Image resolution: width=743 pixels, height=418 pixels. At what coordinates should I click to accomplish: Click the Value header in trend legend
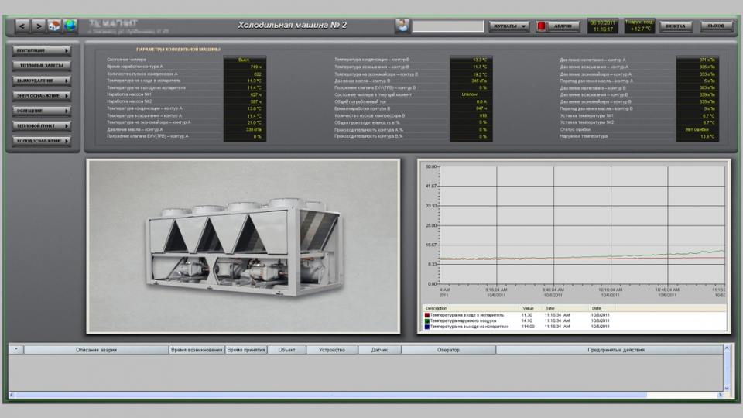(529, 309)
